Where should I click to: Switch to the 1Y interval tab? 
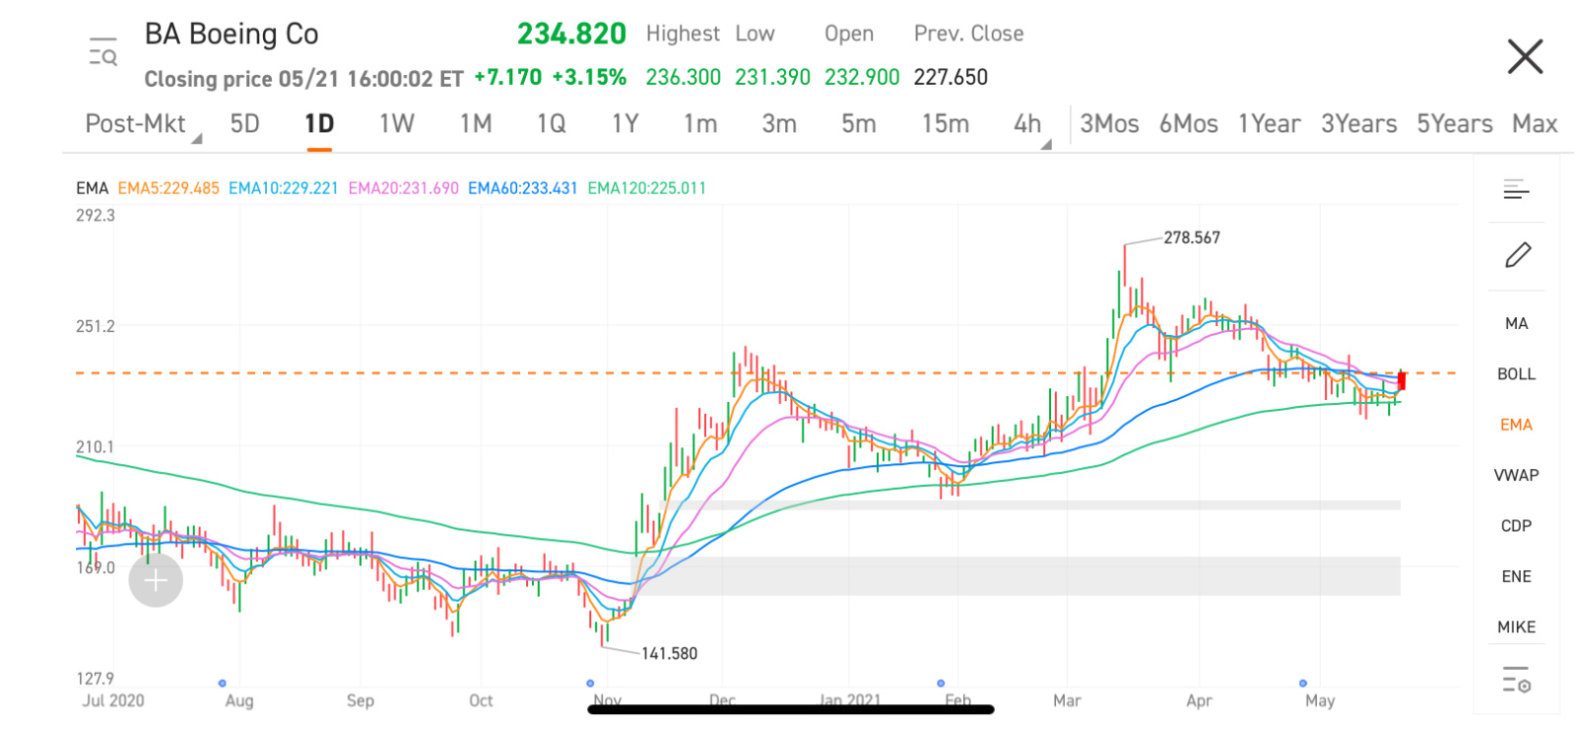[x=625, y=123]
